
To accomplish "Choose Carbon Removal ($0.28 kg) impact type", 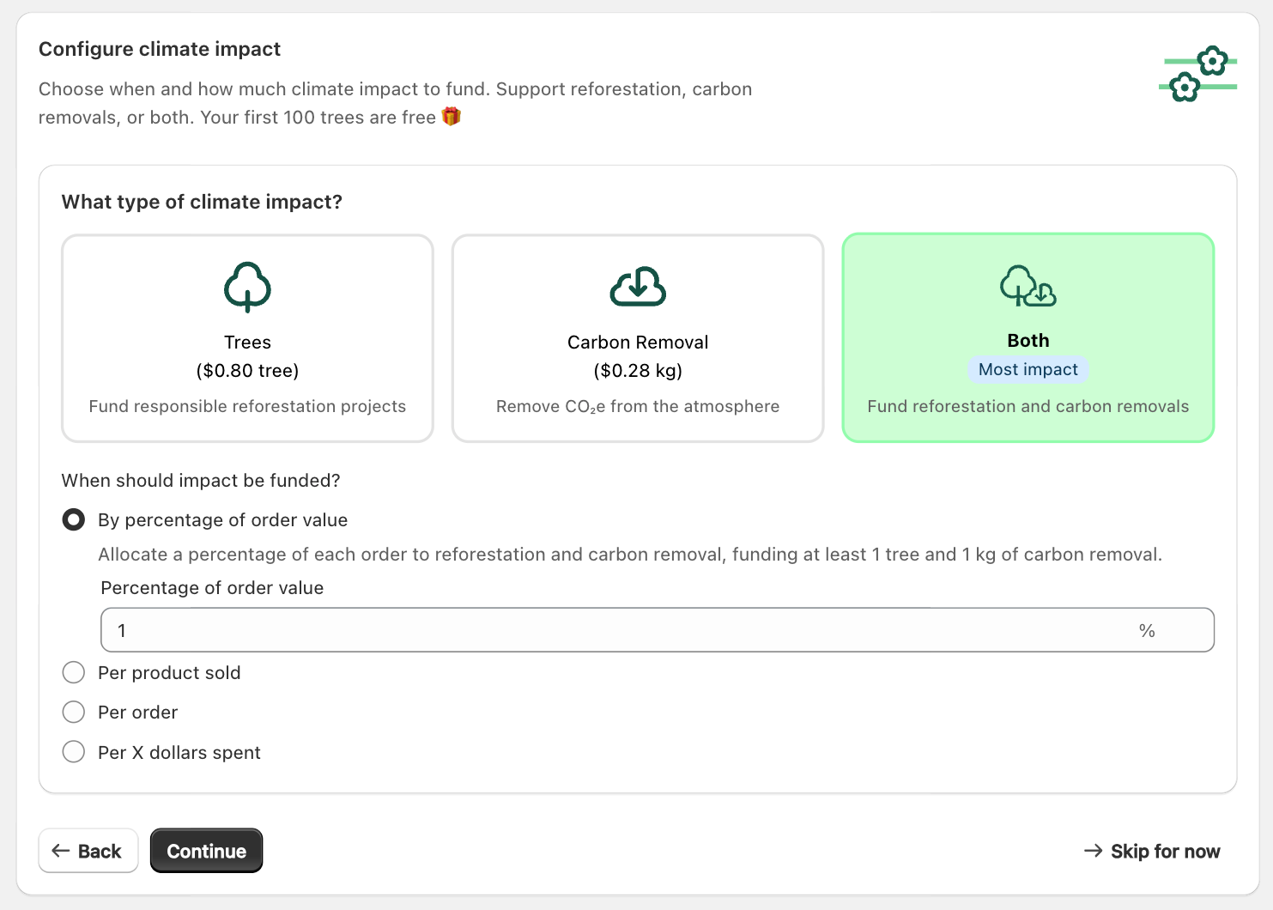I will (x=638, y=356).
